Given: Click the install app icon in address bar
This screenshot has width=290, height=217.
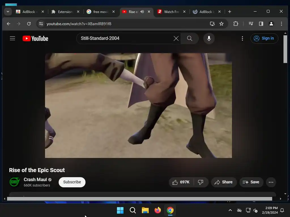Looking at the screenshot, I should (212, 24).
